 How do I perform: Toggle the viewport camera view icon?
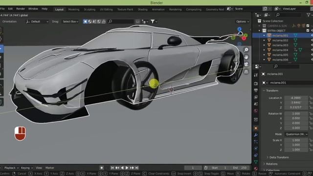click(246, 64)
